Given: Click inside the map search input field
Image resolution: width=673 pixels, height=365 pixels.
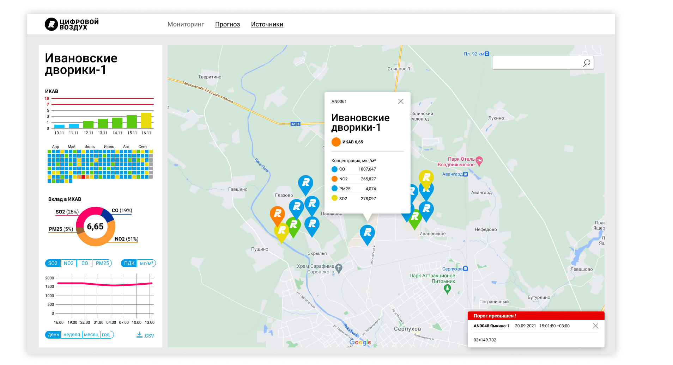Looking at the screenshot, I should point(536,62).
